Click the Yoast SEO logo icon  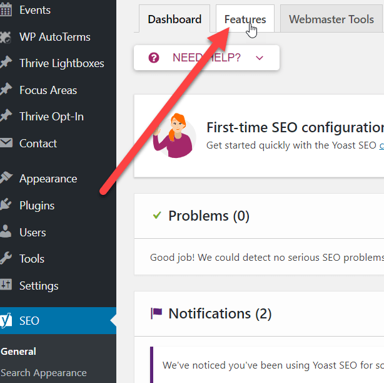point(4,321)
